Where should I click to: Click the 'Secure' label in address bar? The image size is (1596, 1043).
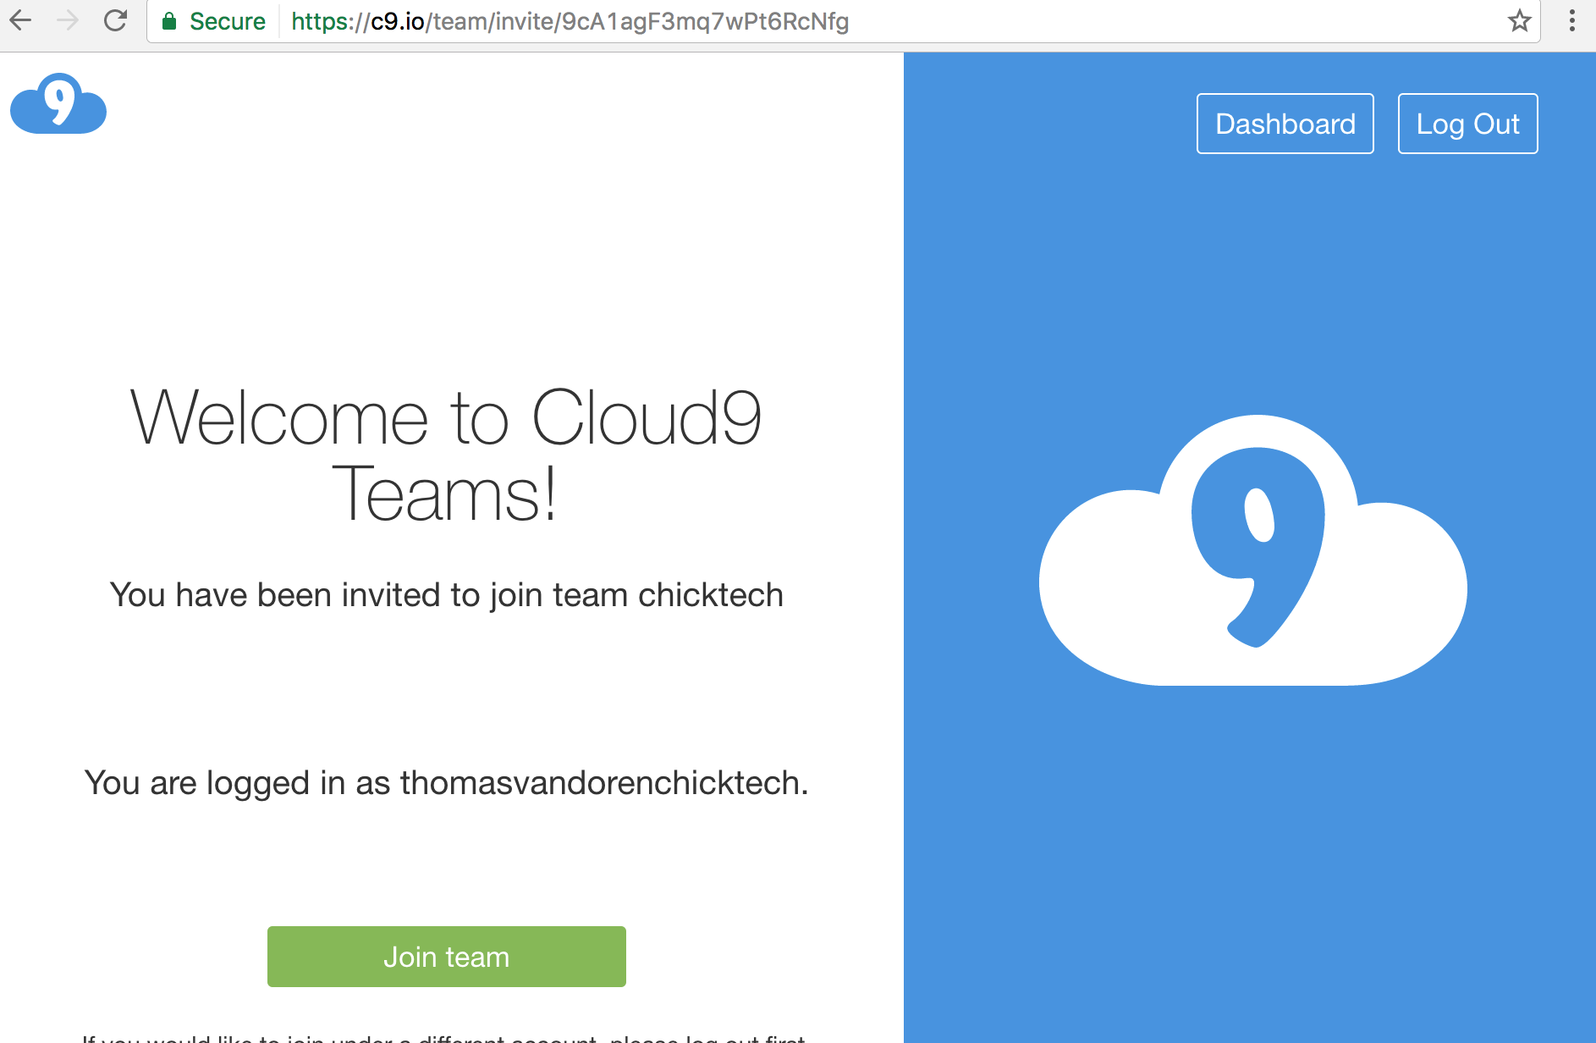coord(227,21)
